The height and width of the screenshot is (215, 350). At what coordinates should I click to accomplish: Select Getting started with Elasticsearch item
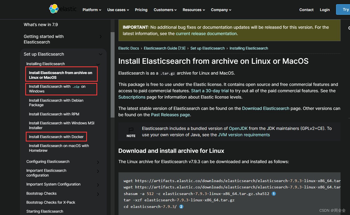[x=44, y=39]
